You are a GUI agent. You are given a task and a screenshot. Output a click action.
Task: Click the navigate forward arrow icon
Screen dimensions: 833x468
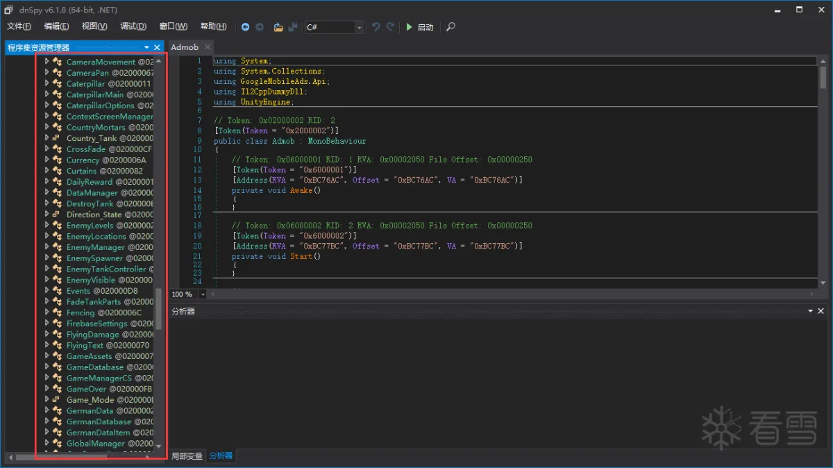pos(260,27)
